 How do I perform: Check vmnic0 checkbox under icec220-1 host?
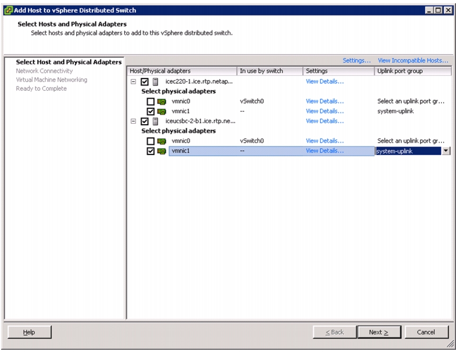[x=151, y=101]
